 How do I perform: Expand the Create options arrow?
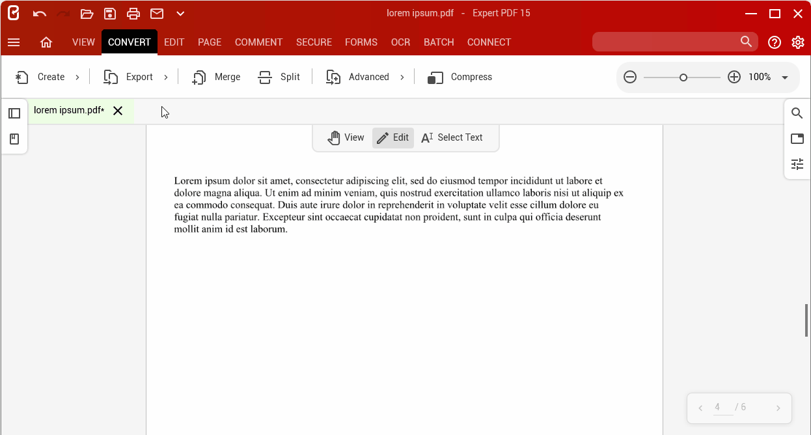[x=77, y=77]
